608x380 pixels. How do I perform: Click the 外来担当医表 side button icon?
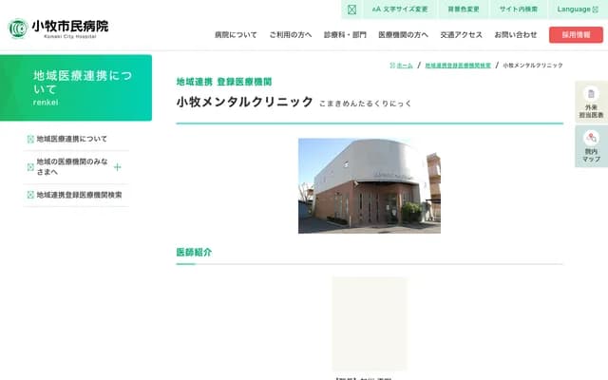click(591, 94)
